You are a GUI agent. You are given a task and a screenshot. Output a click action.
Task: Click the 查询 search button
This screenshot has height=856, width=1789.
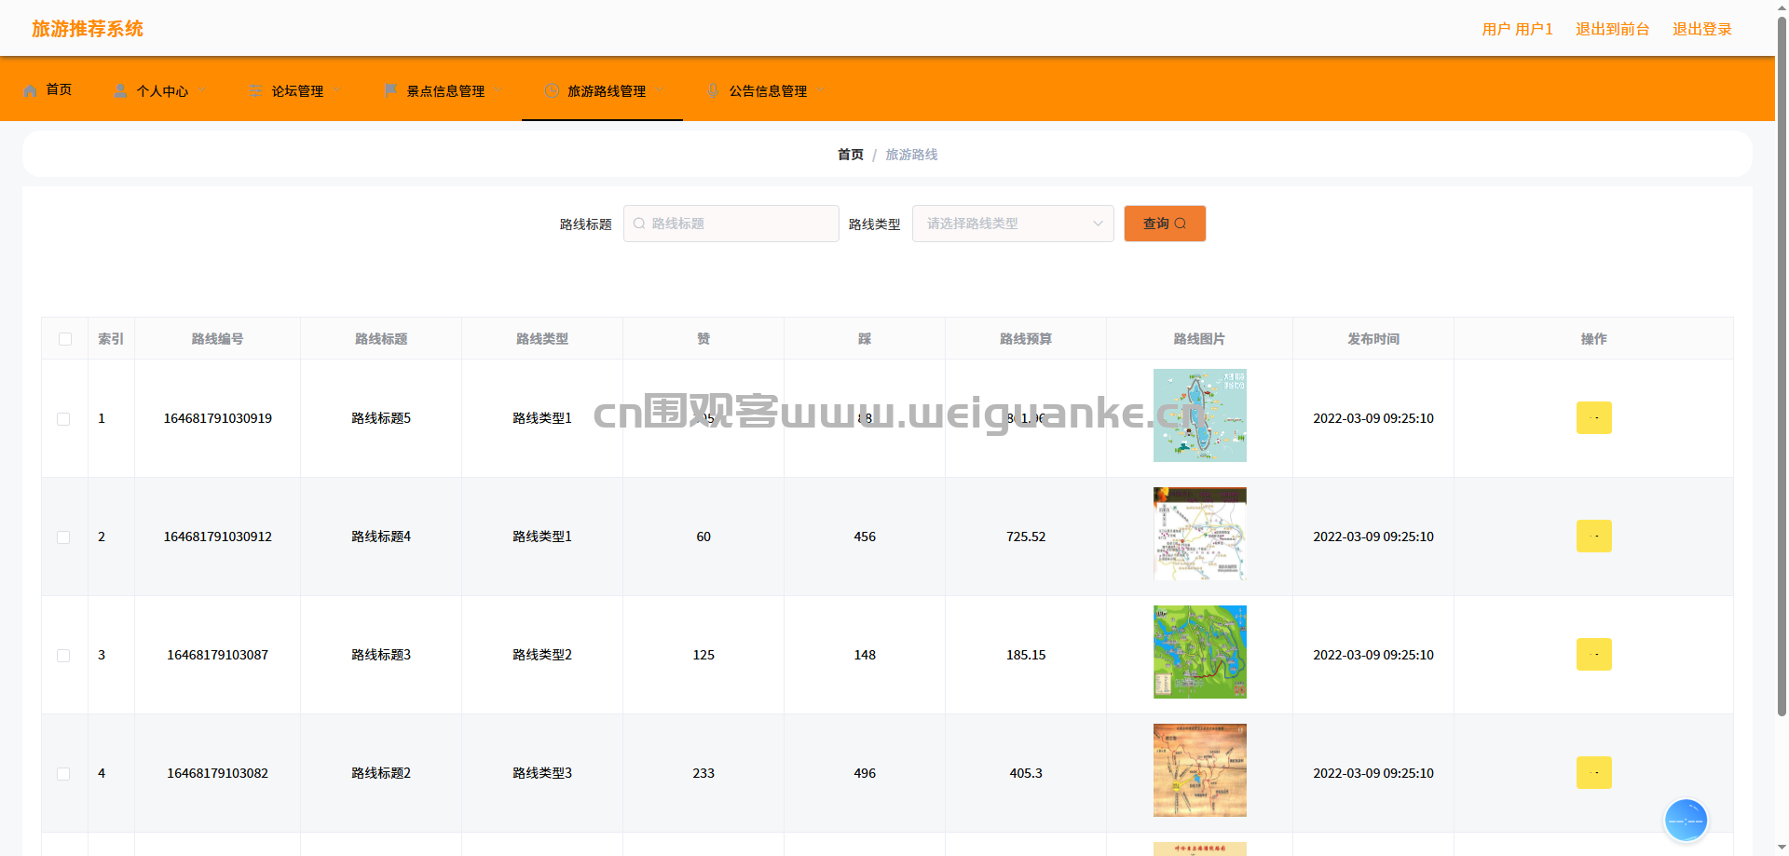(1165, 224)
